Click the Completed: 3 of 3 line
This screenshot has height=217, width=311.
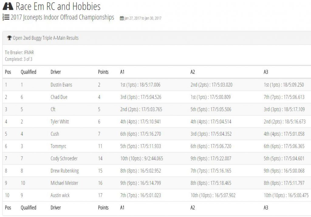point(19,59)
